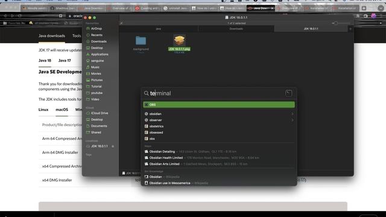386x217 pixels.
Task: Open Desktop under Favourites in sidebar
Action: coord(96,48)
